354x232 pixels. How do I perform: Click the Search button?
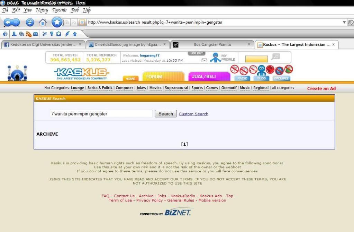pyautogui.click(x=165, y=114)
